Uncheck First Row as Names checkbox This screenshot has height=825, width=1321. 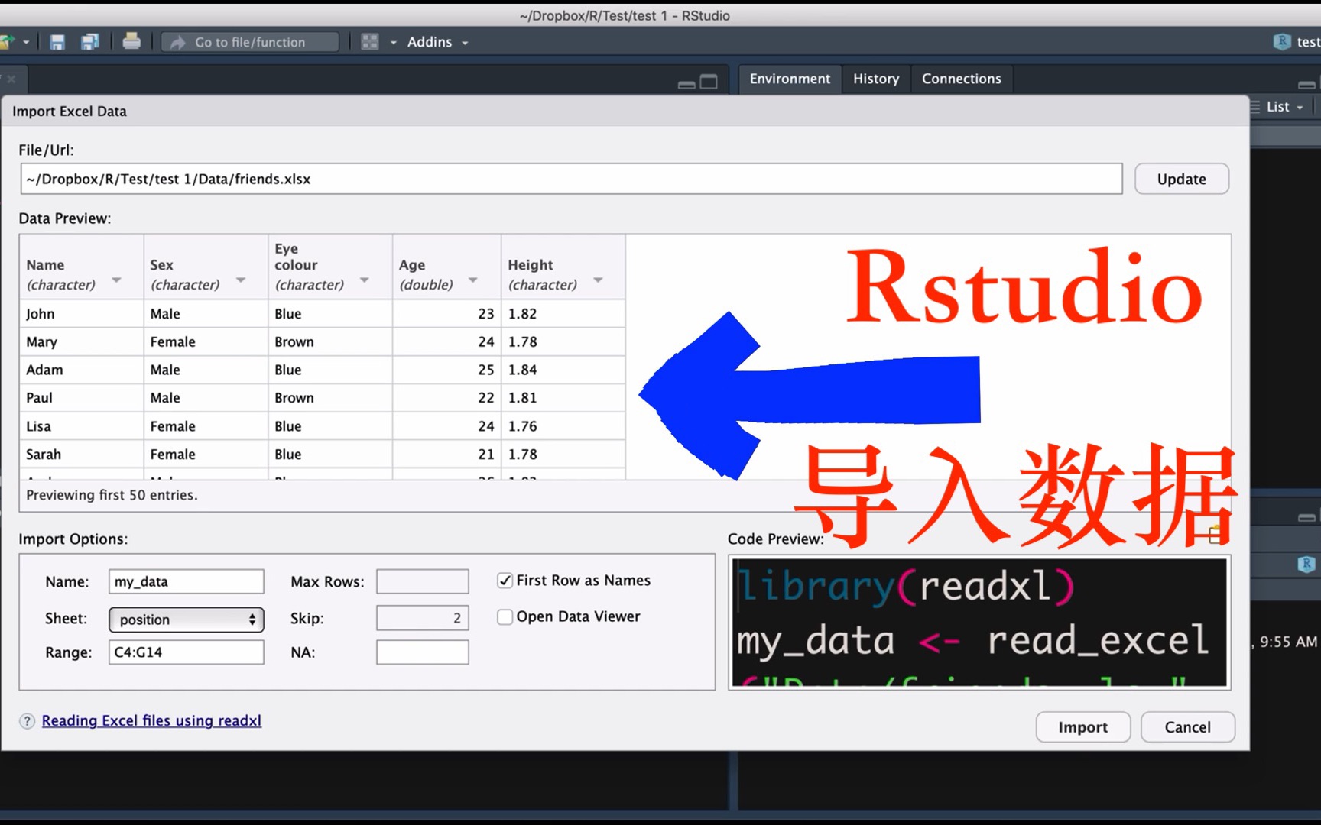[505, 581]
